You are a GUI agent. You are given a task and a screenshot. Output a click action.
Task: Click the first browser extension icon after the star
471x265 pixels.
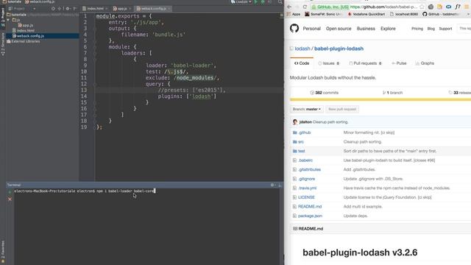coord(431,7)
